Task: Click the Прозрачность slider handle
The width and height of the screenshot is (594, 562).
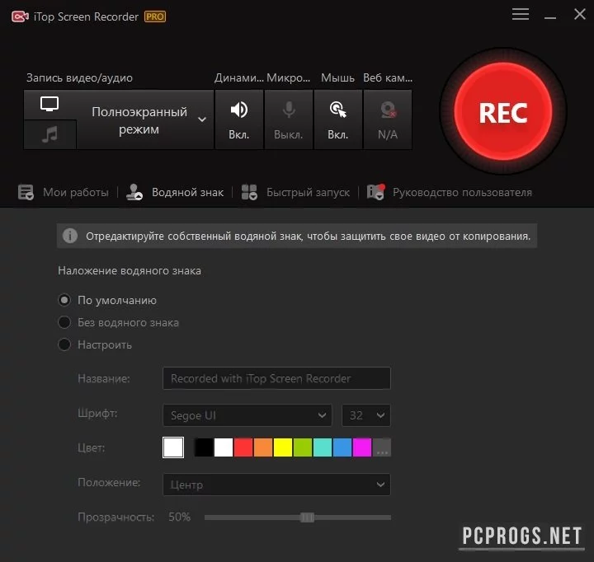Action: 307,518
